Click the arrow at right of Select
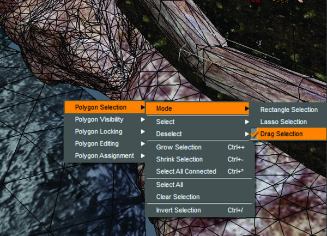 (x=247, y=122)
